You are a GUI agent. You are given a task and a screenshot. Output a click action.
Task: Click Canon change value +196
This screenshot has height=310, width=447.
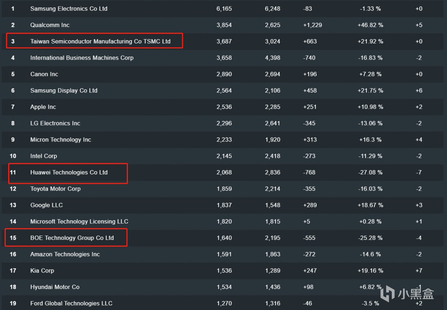310,74
